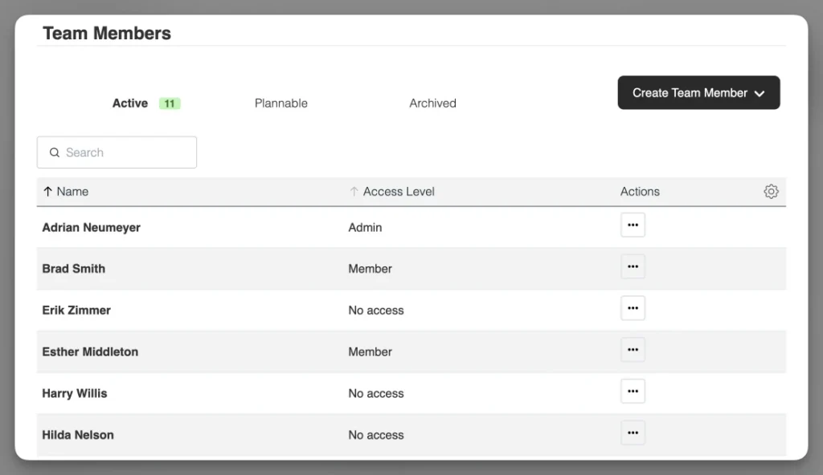Open the table column settings gear
The height and width of the screenshot is (475, 823).
(x=771, y=192)
